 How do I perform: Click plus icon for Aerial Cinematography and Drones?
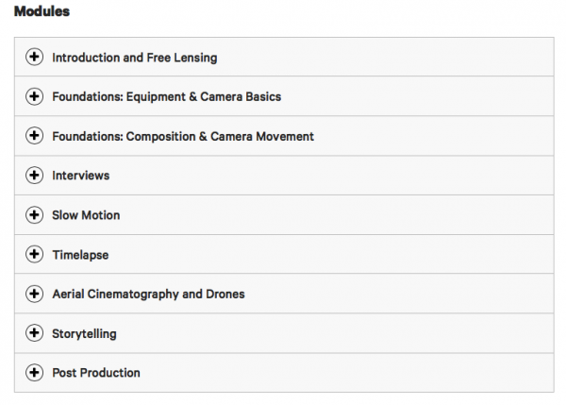click(35, 294)
